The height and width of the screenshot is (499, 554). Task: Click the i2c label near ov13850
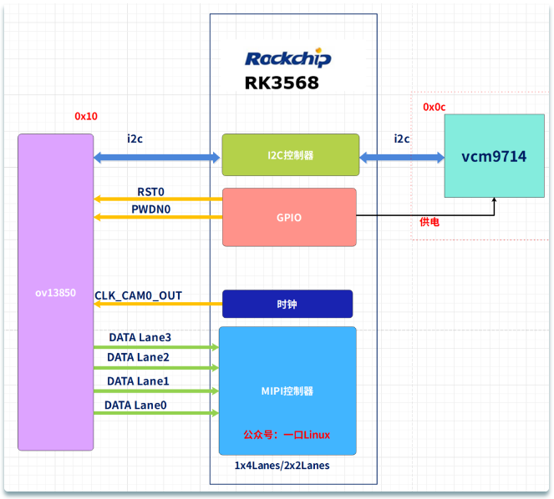(135, 139)
